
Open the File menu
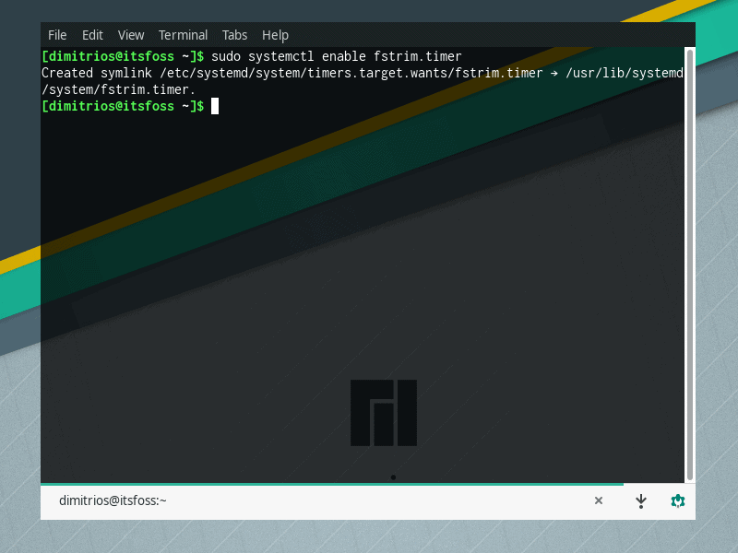point(57,34)
